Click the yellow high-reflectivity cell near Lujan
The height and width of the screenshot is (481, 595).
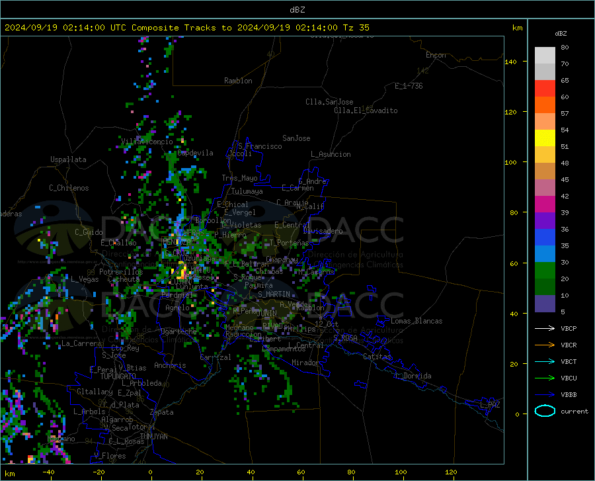[x=183, y=273]
